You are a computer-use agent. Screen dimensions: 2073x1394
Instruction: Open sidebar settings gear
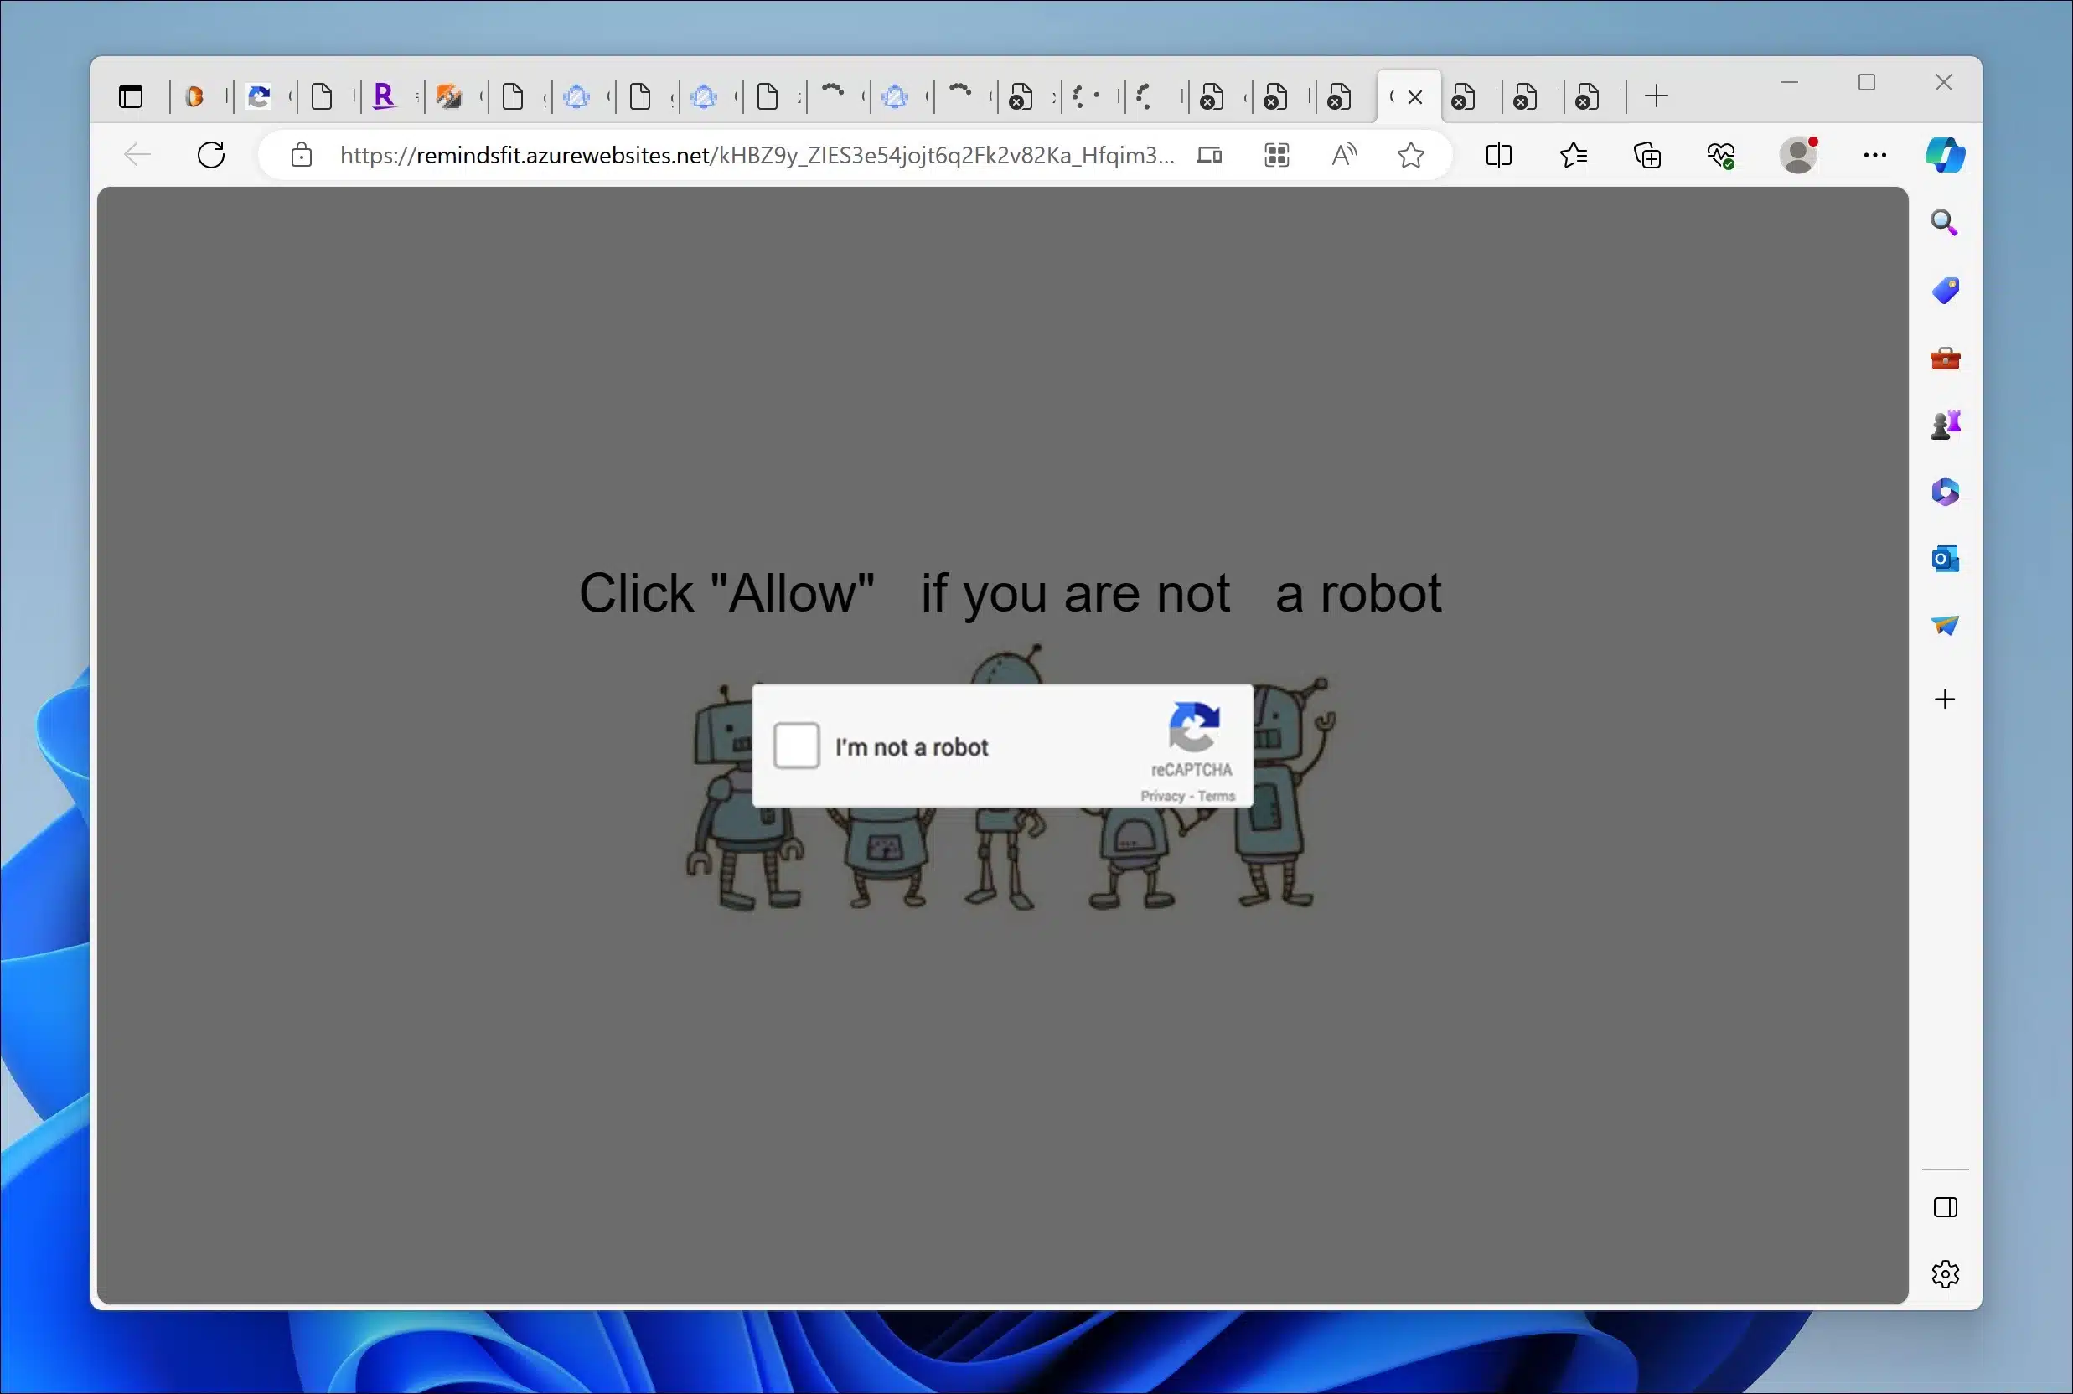(x=1945, y=1274)
